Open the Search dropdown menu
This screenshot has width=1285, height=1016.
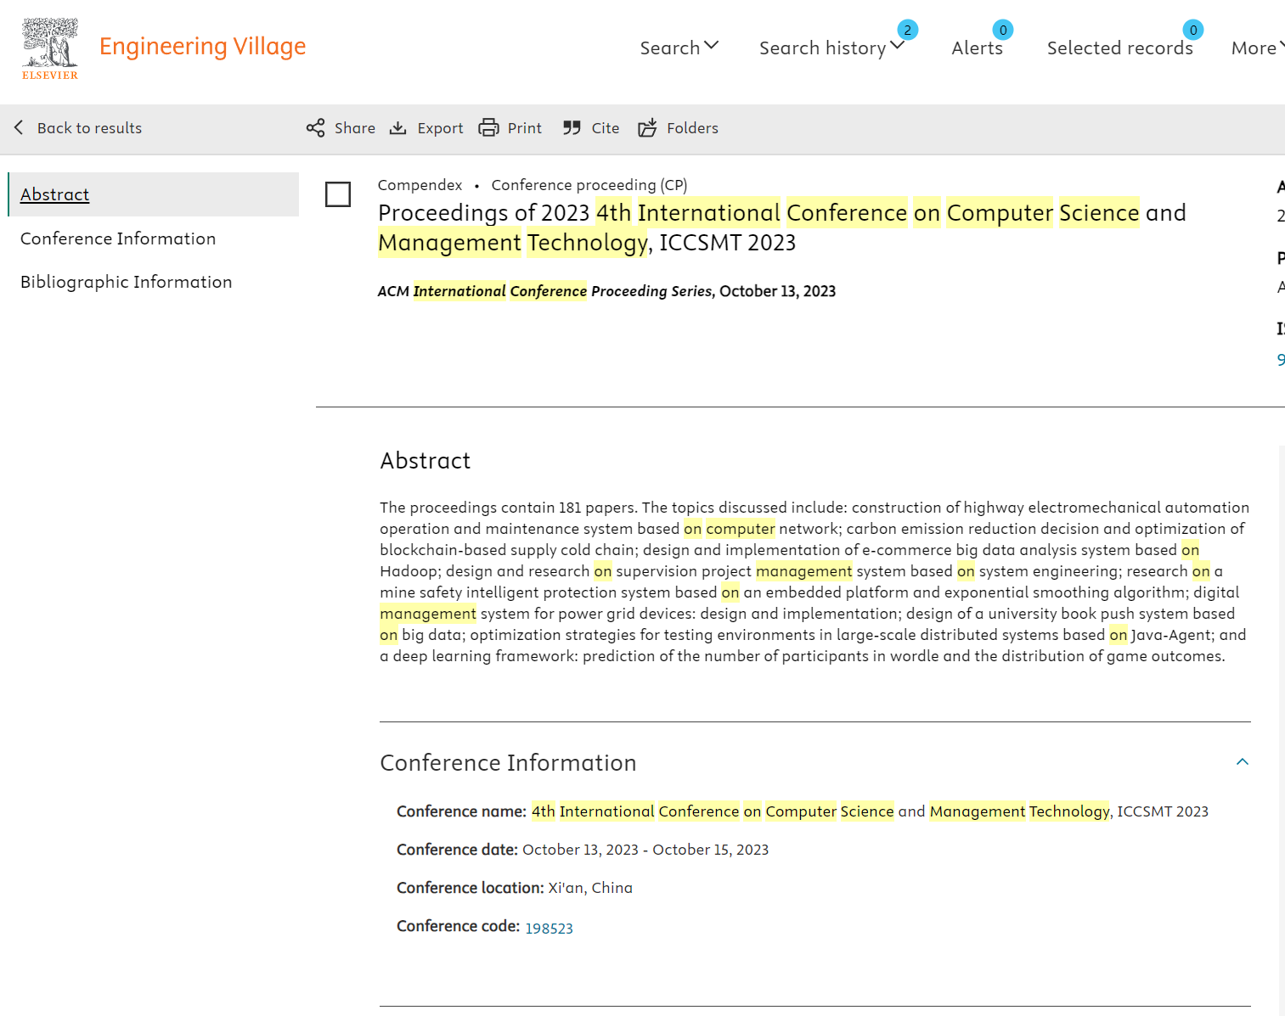[x=679, y=48]
